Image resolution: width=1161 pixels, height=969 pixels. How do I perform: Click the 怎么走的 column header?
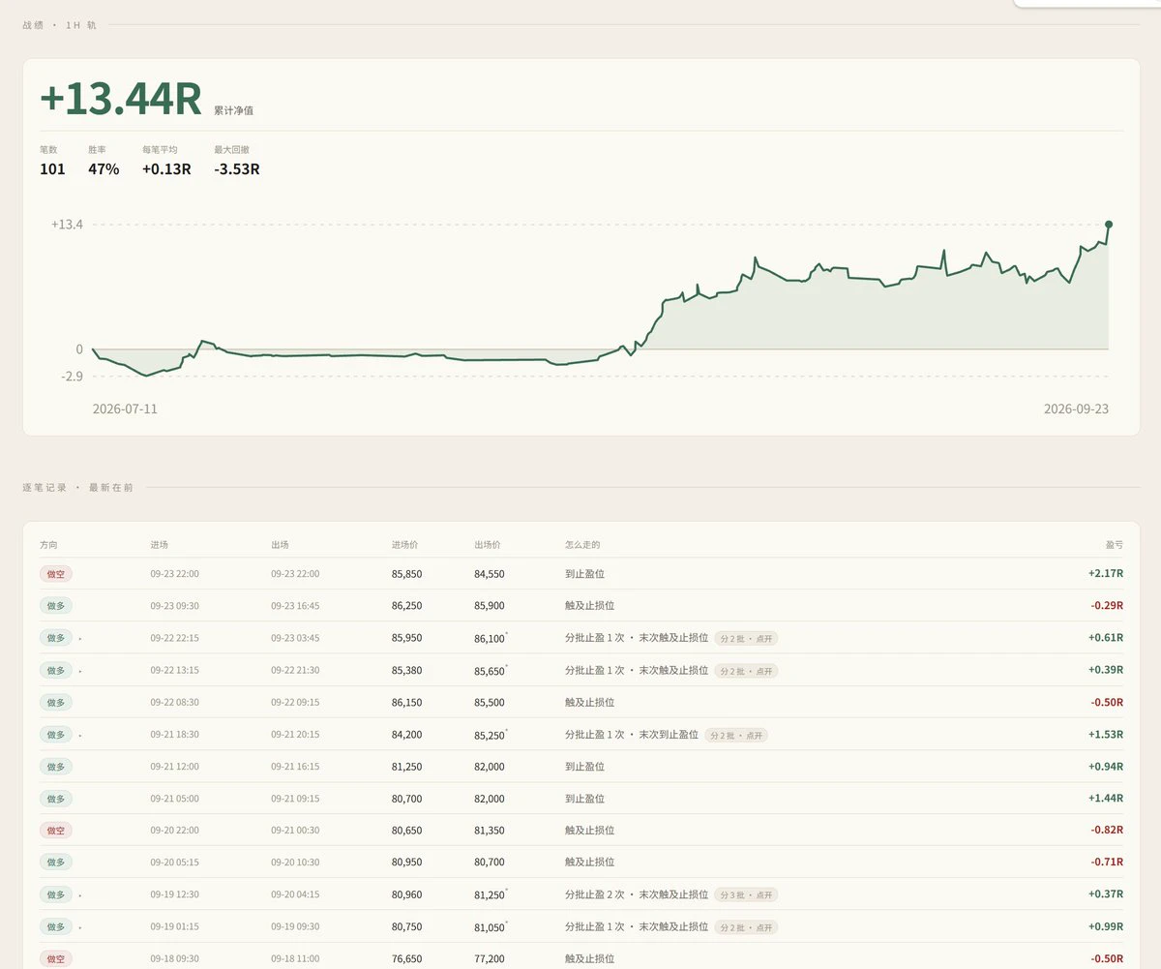582,545
